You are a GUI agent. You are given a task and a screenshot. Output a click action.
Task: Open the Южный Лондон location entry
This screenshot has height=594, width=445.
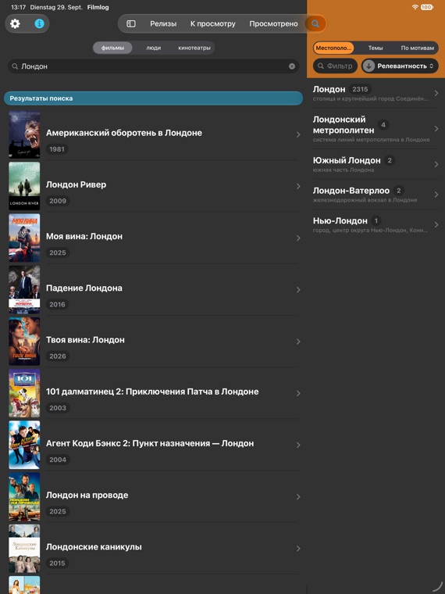point(376,164)
